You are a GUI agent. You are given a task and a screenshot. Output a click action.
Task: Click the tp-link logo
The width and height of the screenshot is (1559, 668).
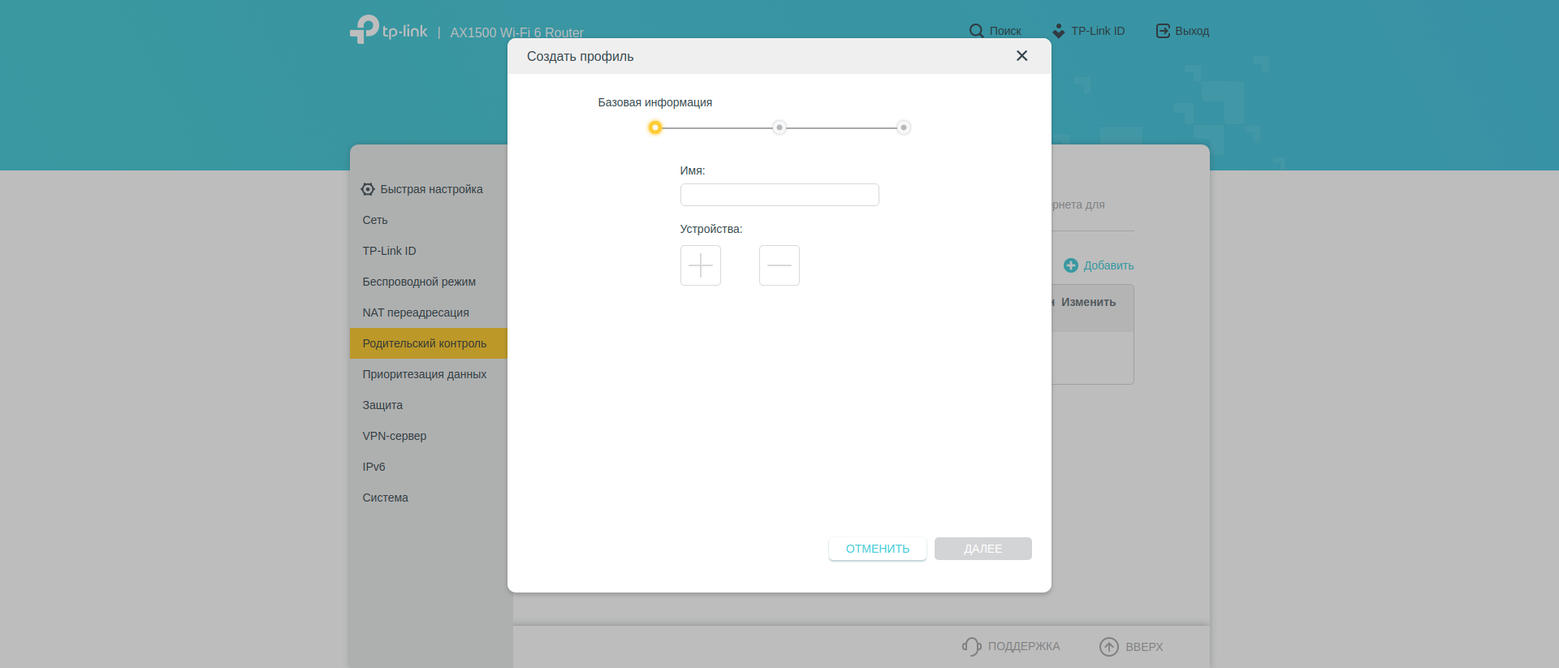389,30
